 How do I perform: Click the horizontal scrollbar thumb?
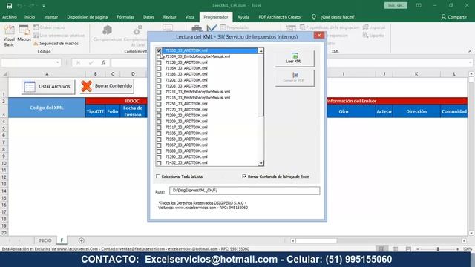tap(316, 240)
